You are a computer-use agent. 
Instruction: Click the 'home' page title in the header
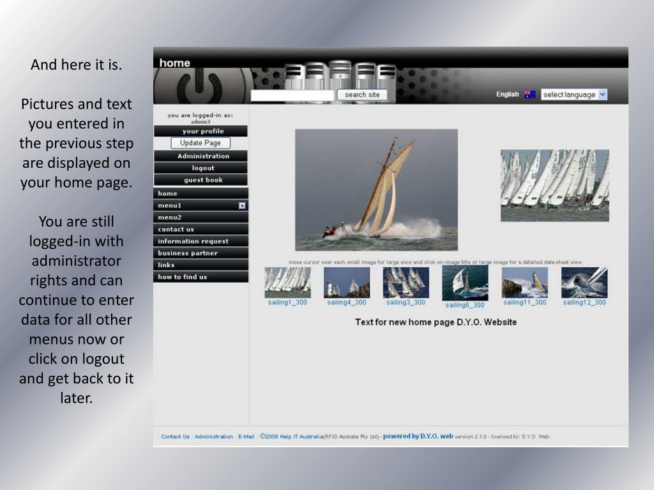point(175,63)
